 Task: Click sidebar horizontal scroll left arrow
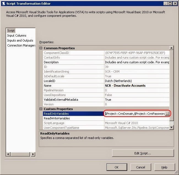[x=8, y=154]
